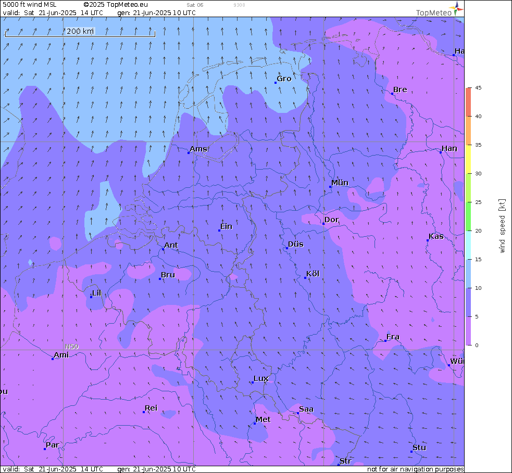The height and width of the screenshot is (473, 512).
Task: Click the footer 'valid: Sat 21-Jun-2025 14 UTC' text
Action: 53,469
